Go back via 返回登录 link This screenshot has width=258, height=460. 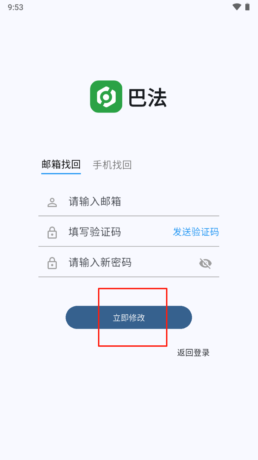click(193, 353)
